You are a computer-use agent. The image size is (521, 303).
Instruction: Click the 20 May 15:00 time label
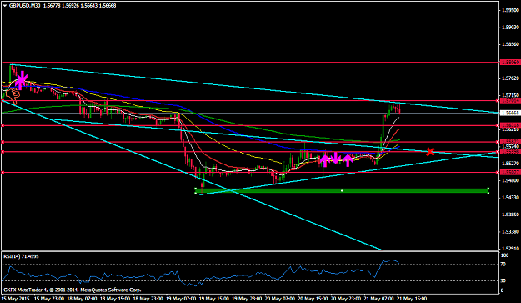click(313, 299)
